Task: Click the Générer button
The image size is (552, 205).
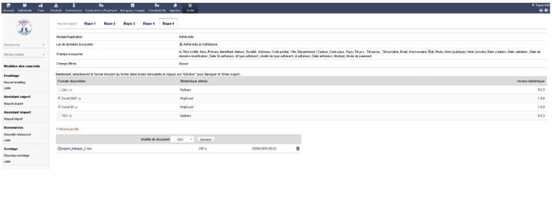Action: click(206, 139)
